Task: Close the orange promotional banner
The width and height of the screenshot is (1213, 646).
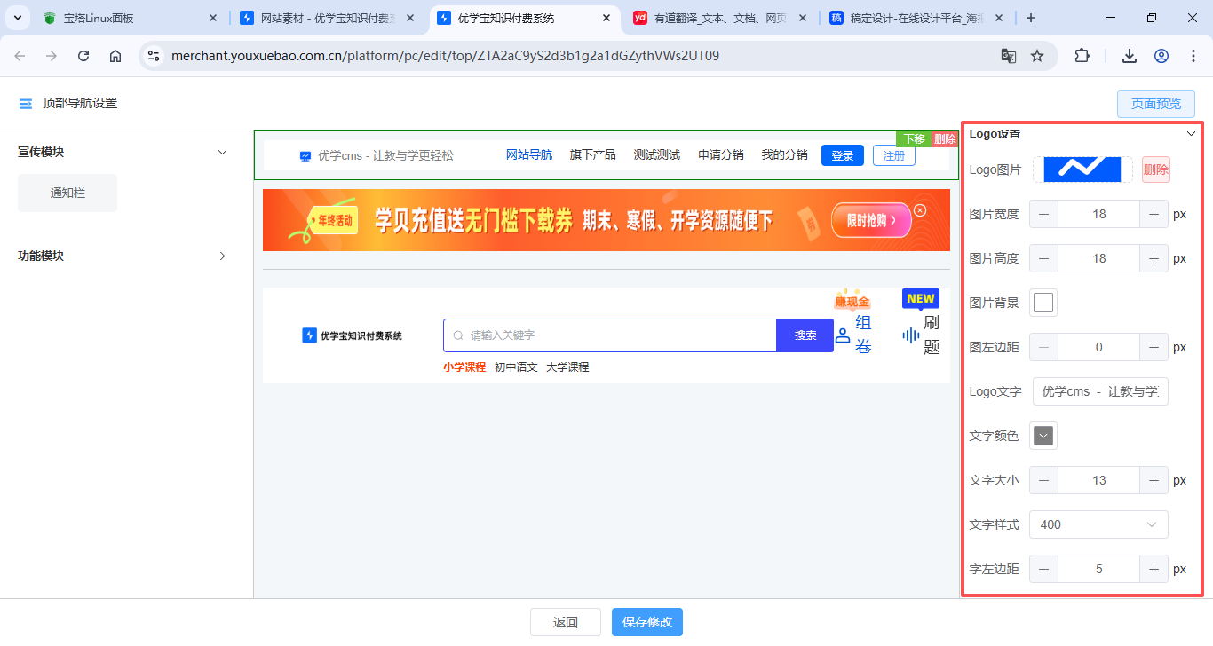Action: (920, 211)
